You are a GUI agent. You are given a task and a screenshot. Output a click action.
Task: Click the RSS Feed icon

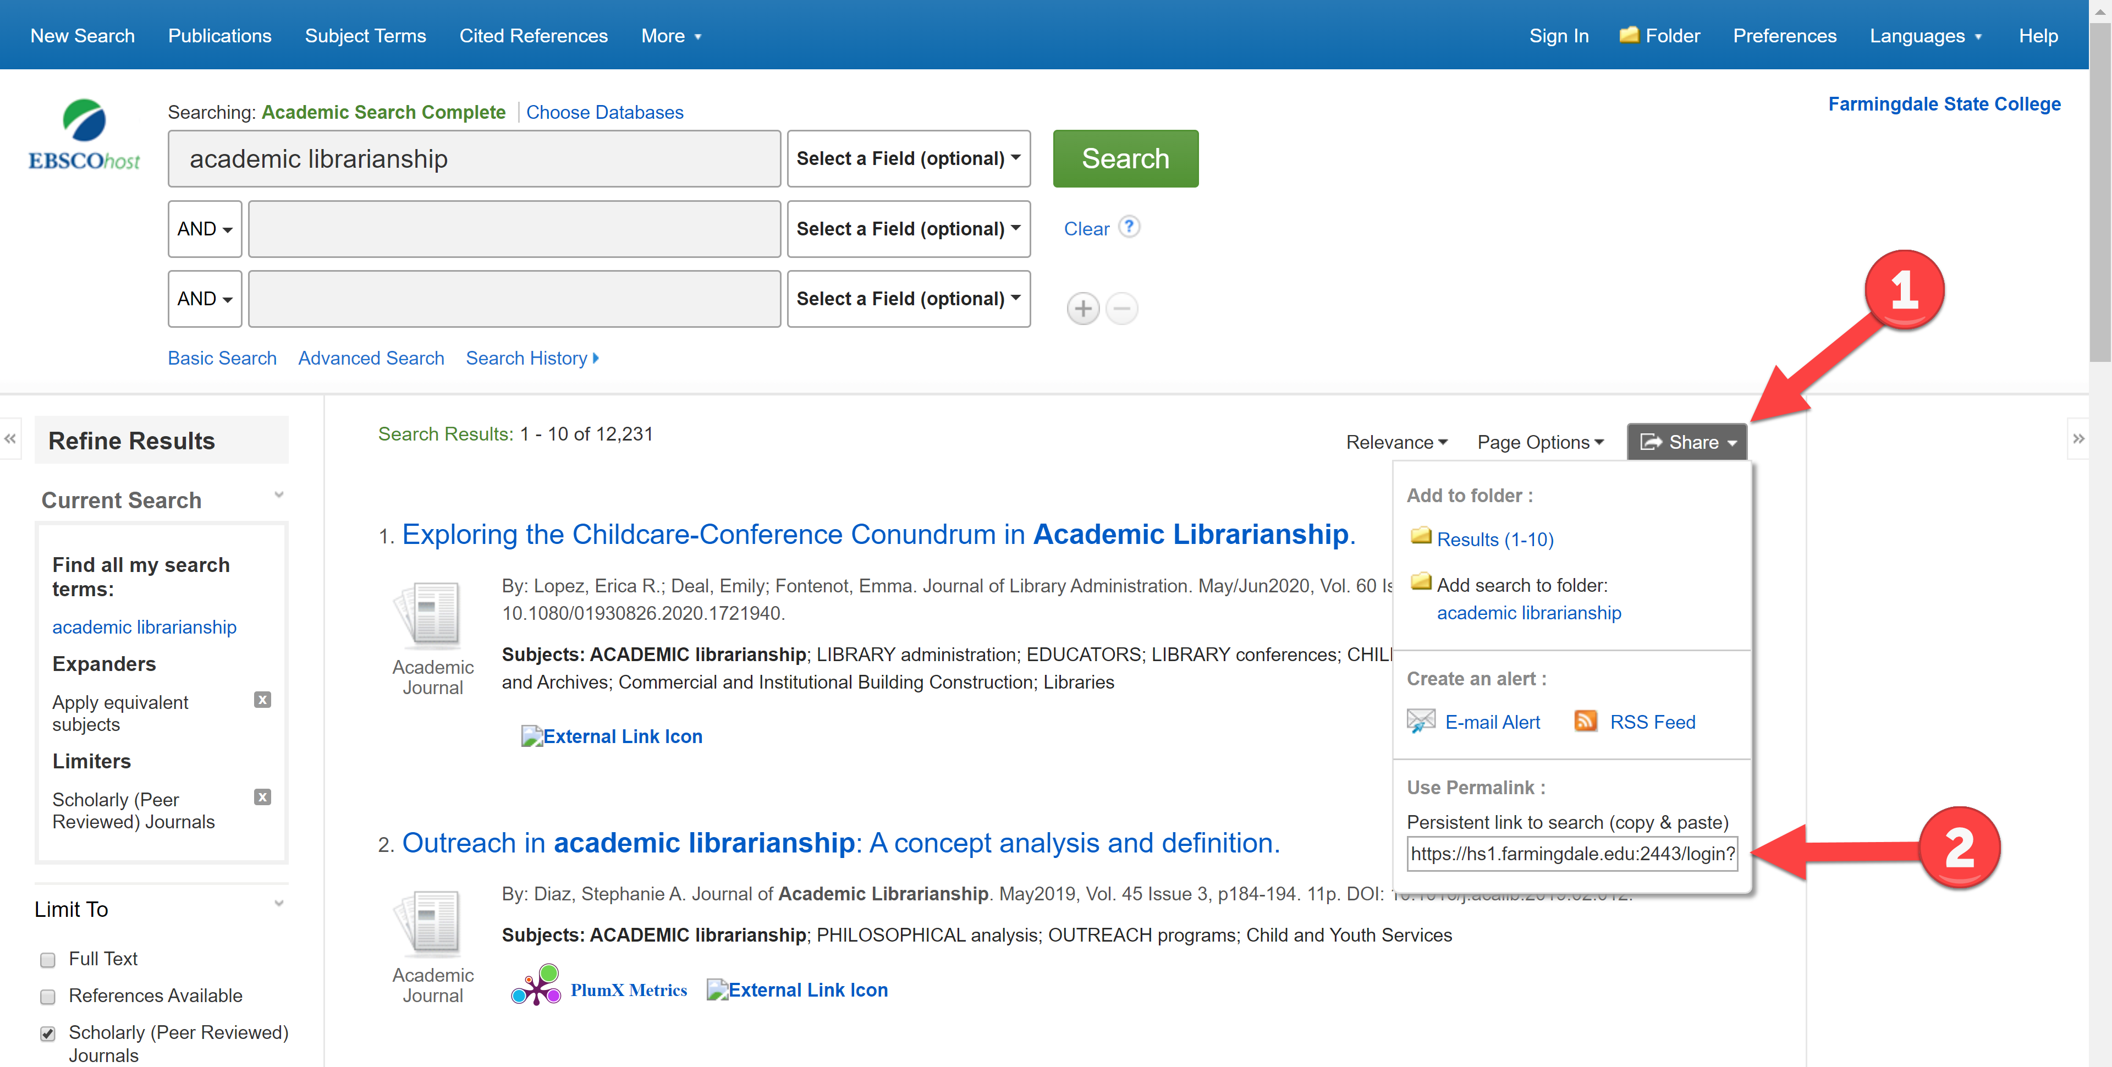click(x=1586, y=721)
